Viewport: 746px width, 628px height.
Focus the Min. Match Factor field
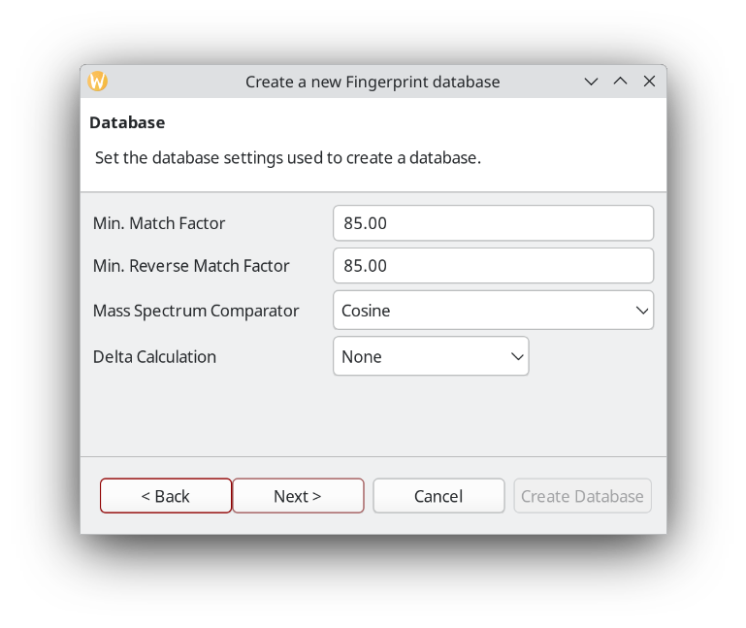click(493, 223)
